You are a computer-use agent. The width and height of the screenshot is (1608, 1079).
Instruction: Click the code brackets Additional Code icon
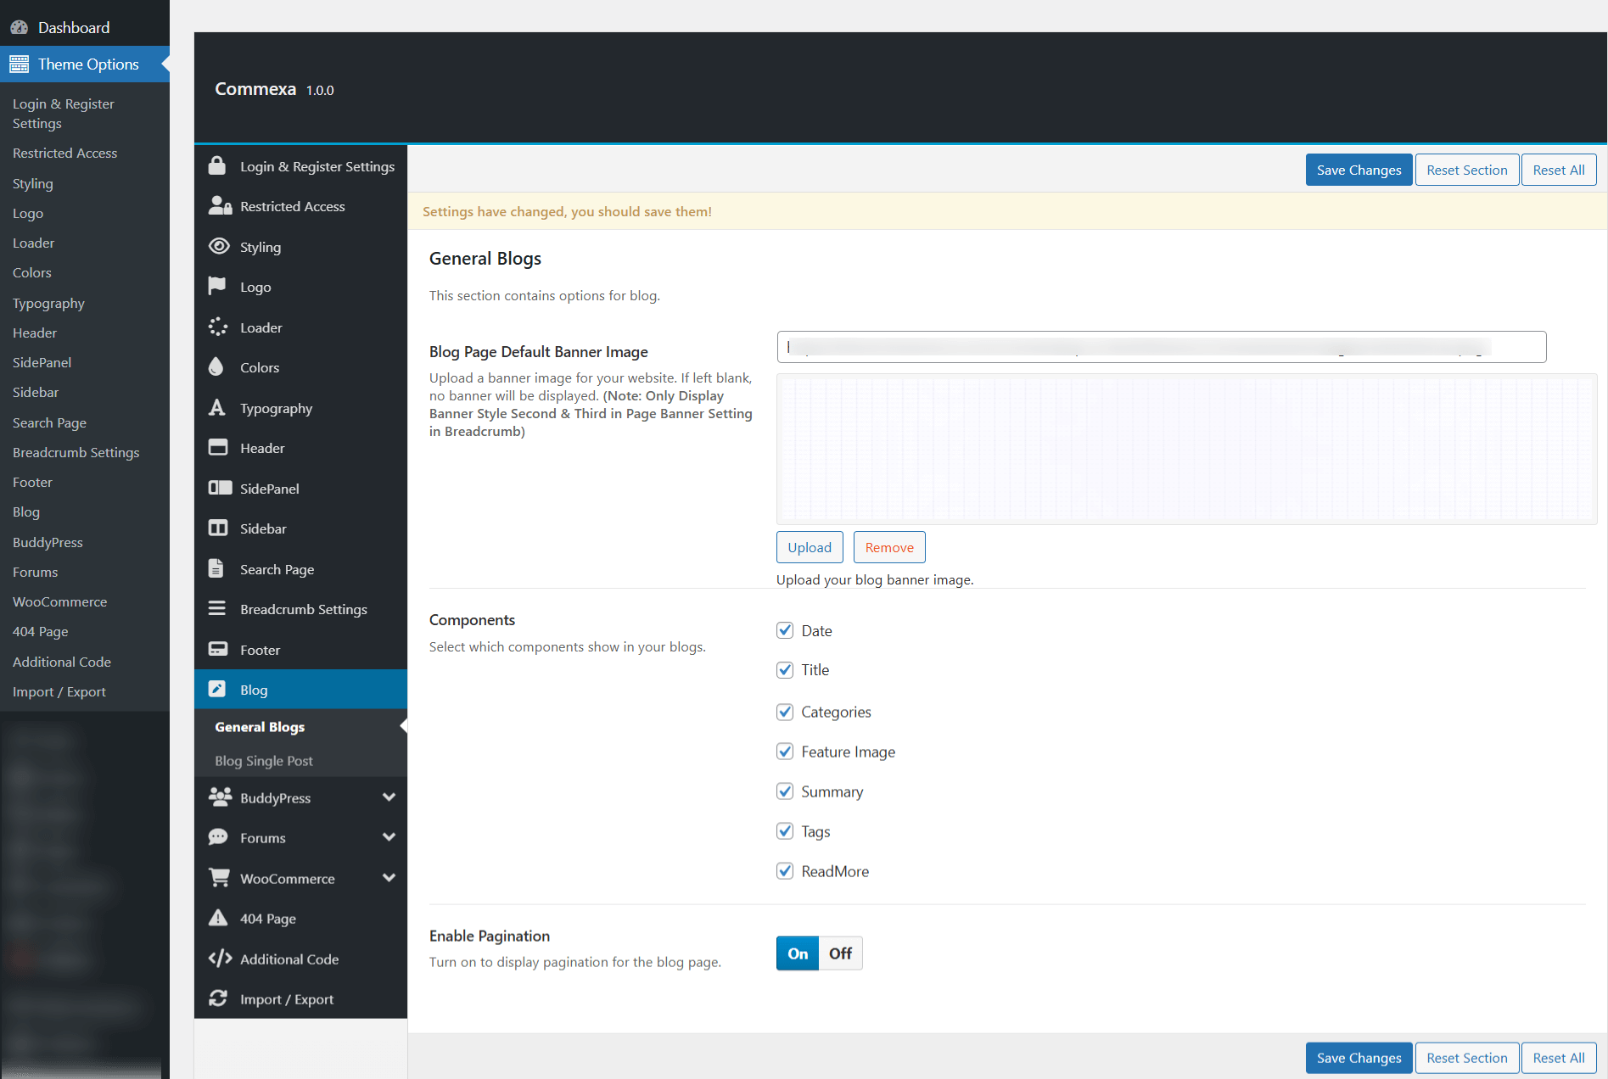[x=220, y=959]
